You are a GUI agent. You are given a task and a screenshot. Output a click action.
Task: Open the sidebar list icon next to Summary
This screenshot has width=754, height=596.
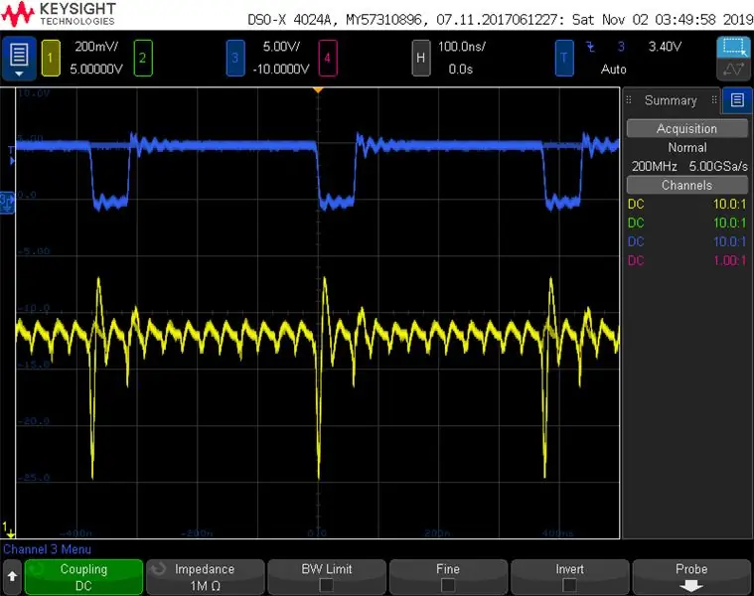click(x=737, y=100)
